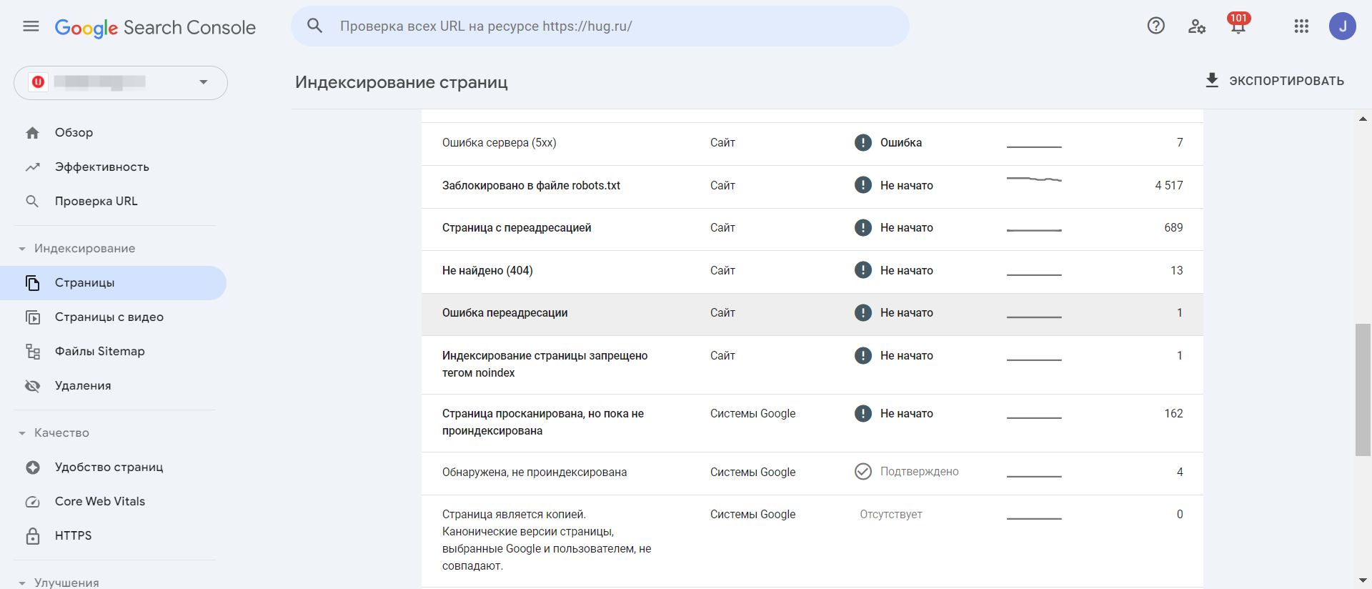
Task: Open the Не найдено (404) row
Action: (x=487, y=271)
